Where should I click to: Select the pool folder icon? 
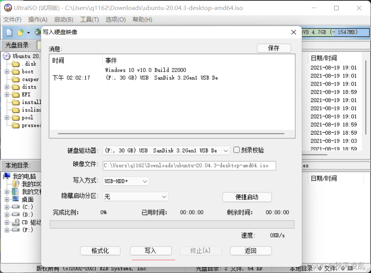point(16,117)
